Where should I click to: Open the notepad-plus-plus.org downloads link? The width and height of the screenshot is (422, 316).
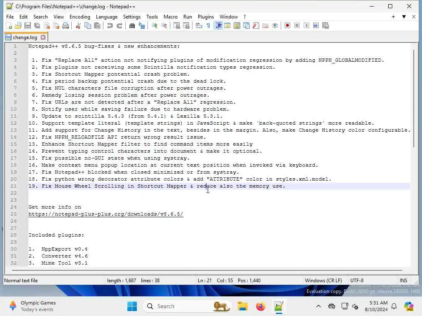tap(106, 214)
